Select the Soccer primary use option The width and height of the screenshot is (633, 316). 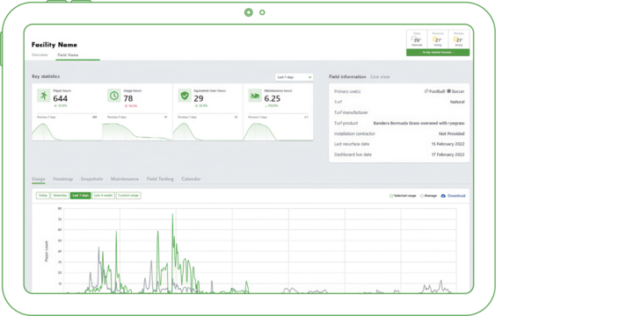[455, 91]
